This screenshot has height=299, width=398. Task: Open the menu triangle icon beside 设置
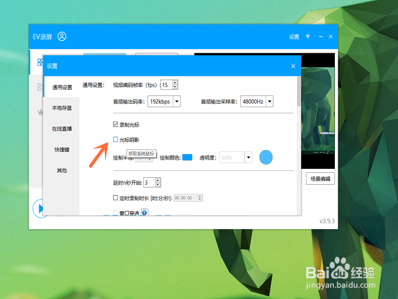point(307,36)
